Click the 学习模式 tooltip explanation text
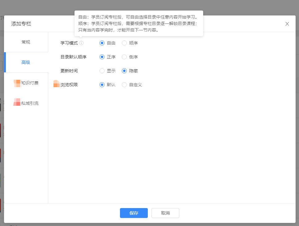The height and width of the screenshot is (226, 299). pos(139,23)
